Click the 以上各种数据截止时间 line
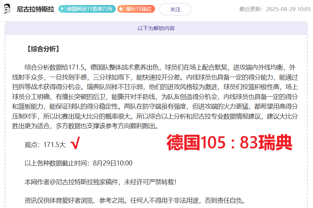This screenshot has width=313, height=208. (78, 163)
